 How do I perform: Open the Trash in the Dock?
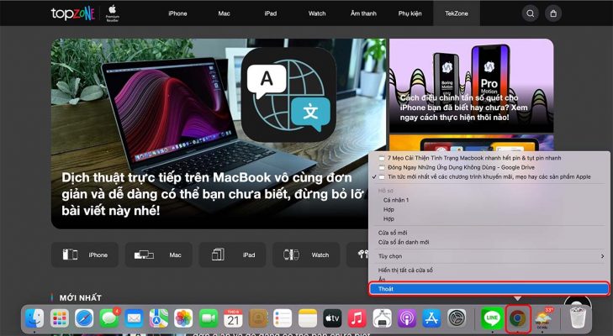pyautogui.click(x=577, y=318)
